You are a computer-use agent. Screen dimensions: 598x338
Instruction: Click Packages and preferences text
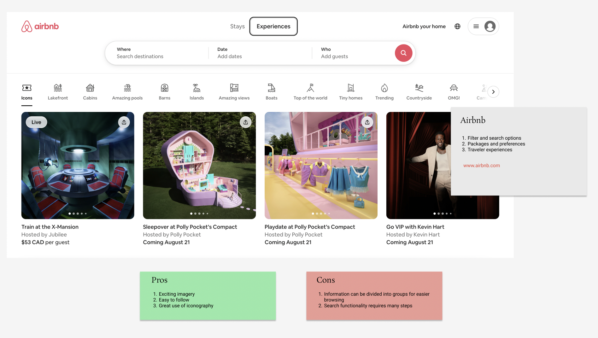click(496, 144)
